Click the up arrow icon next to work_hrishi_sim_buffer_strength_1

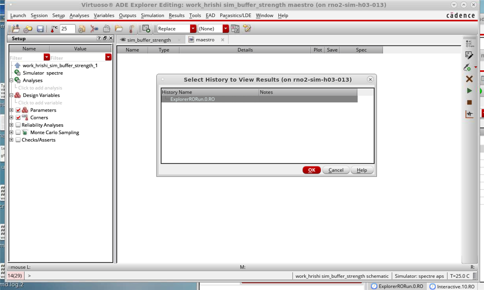pyautogui.click(x=17, y=65)
